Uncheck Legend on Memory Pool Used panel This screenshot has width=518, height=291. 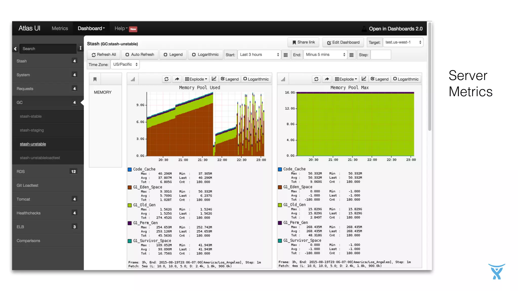pyautogui.click(x=230, y=79)
